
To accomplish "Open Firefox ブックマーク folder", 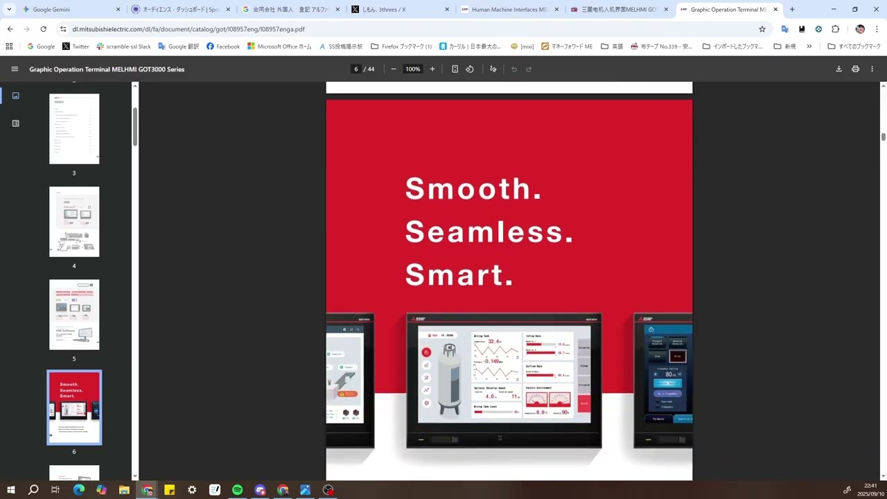I will (401, 46).
